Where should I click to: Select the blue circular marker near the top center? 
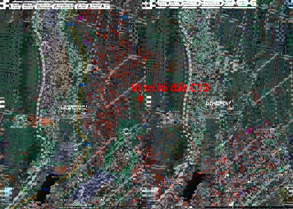click(125, 17)
